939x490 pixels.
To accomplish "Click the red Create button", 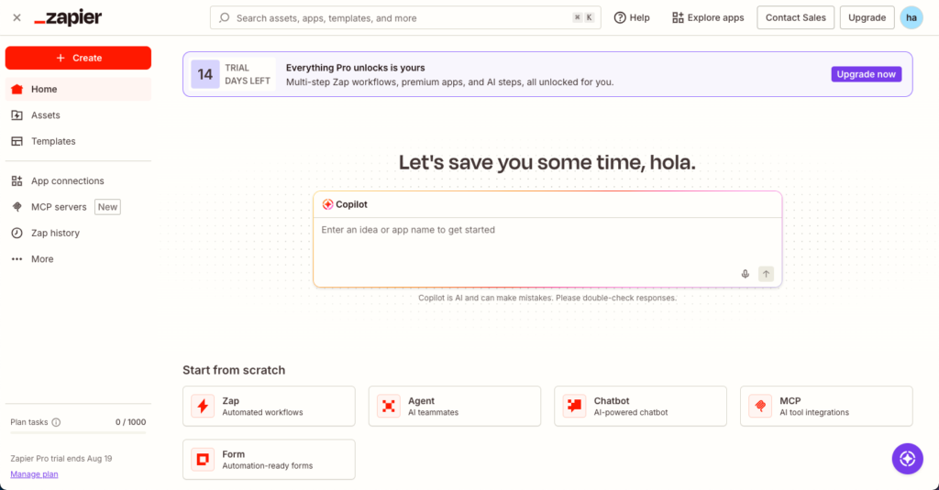I will point(79,58).
